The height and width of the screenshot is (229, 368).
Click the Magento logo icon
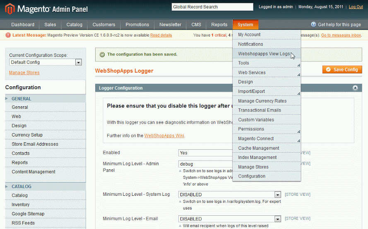tap(10, 8)
